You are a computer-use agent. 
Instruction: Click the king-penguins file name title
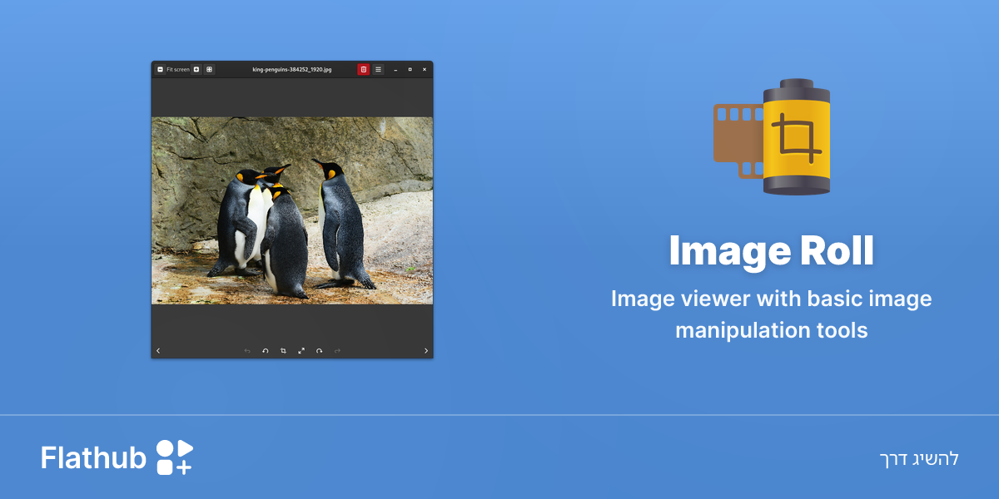click(x=292, y=70)
